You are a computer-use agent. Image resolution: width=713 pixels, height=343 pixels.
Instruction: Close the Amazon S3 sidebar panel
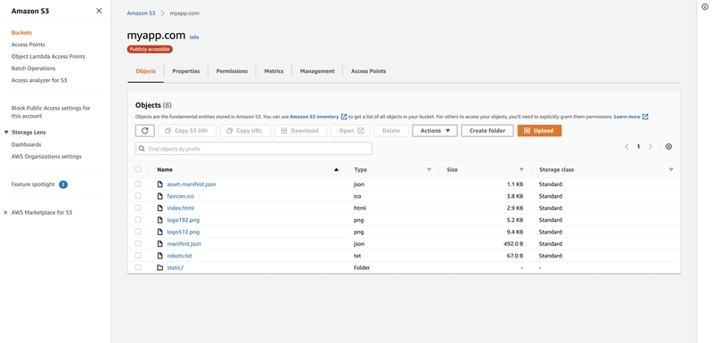(99, 11)
